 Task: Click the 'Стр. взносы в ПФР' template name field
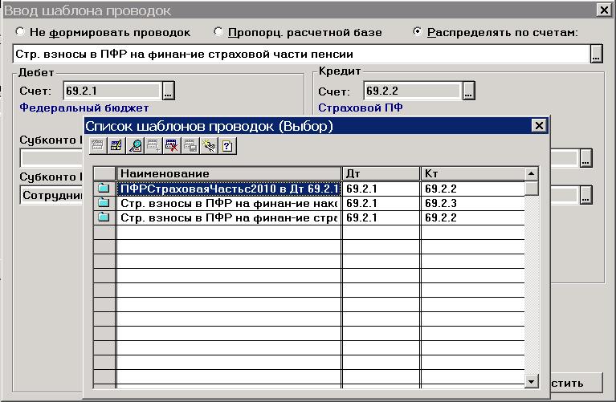click(x=301, y=54)
